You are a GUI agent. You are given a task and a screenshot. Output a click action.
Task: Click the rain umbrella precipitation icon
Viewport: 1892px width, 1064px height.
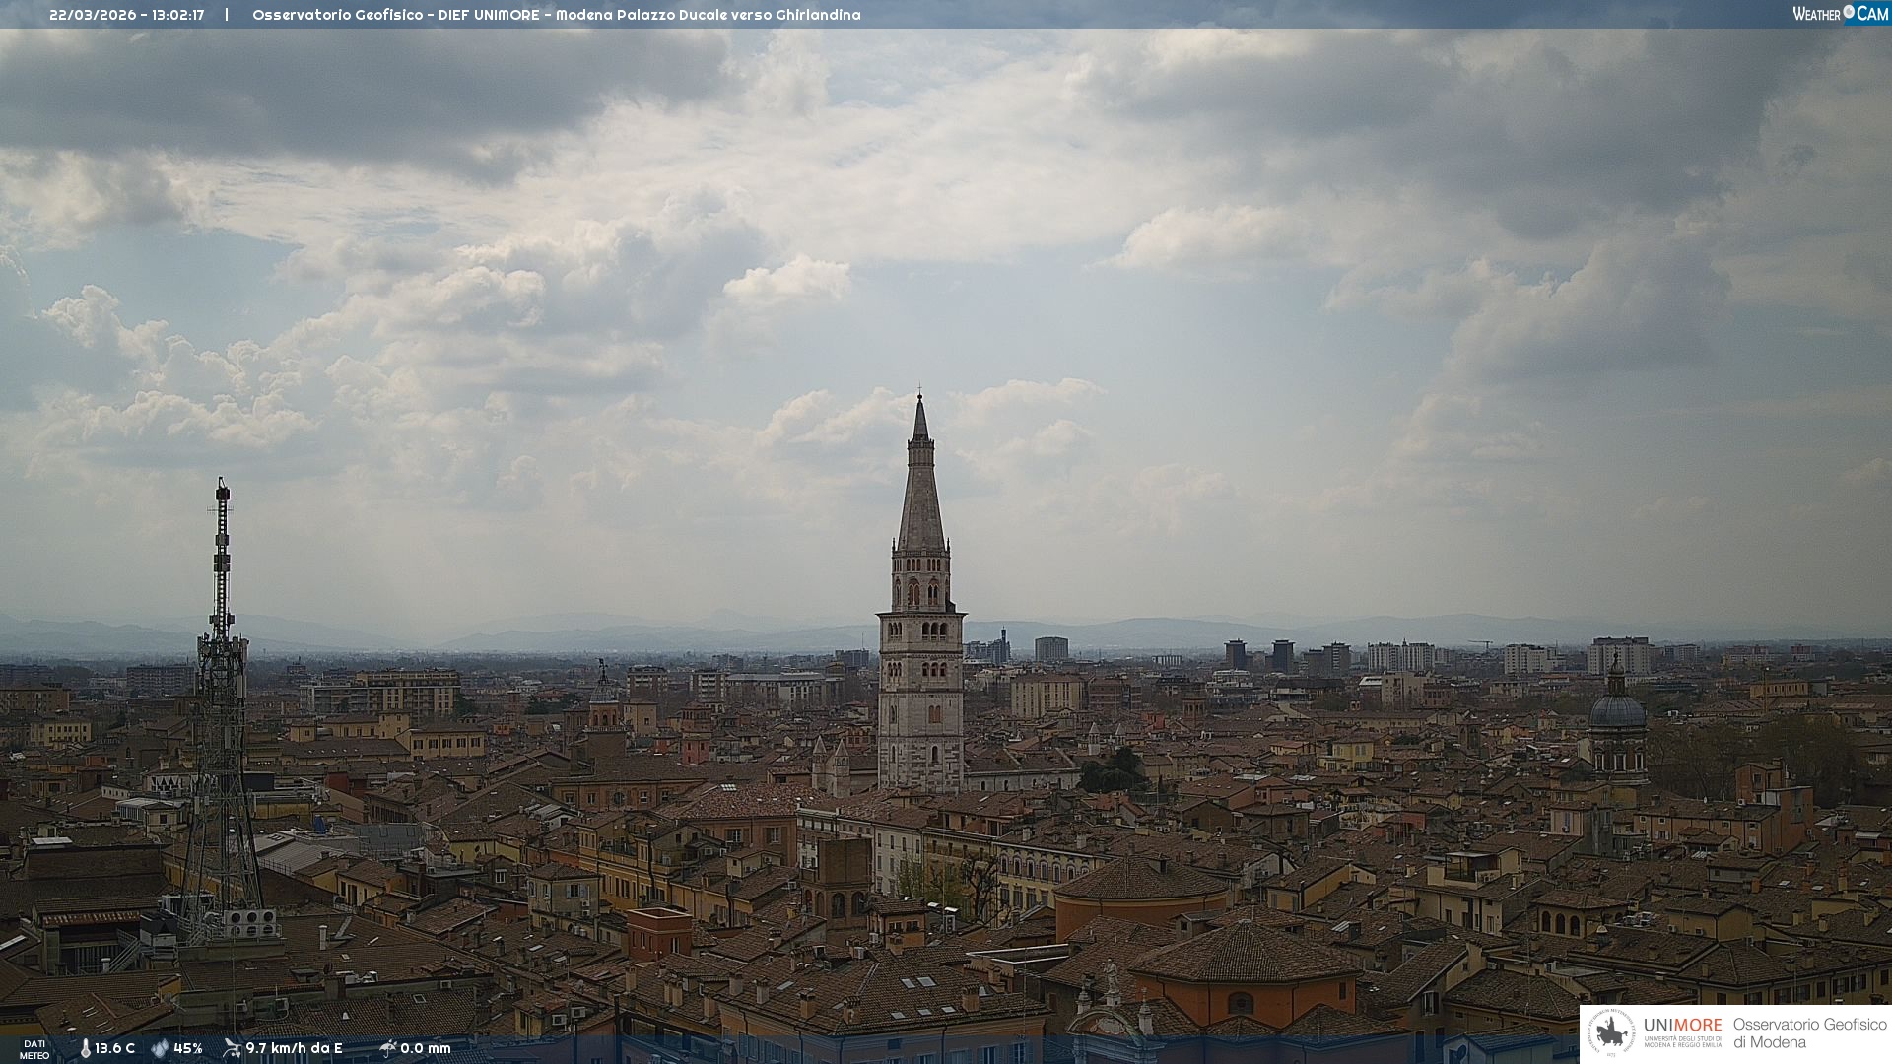point(387,1048)
